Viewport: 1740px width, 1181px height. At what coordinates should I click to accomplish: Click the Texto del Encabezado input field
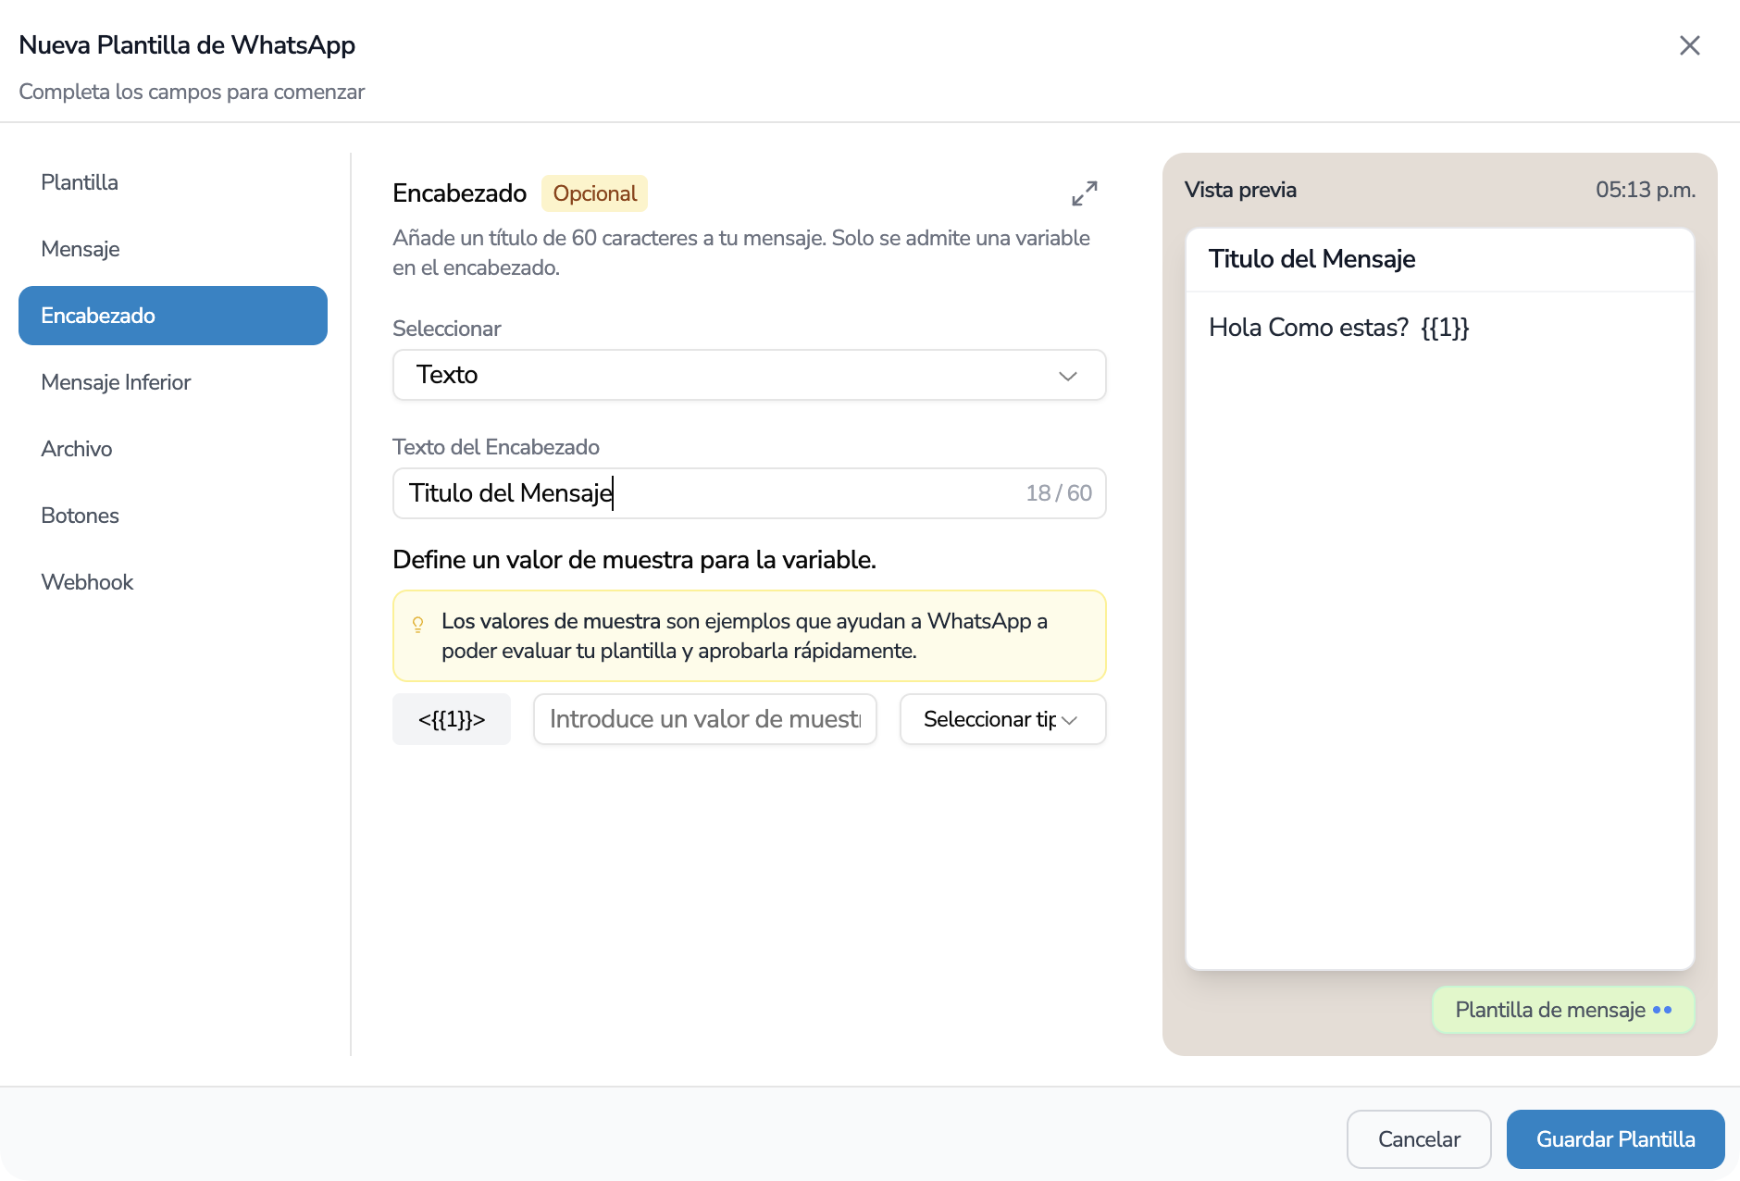pos(750,493)
